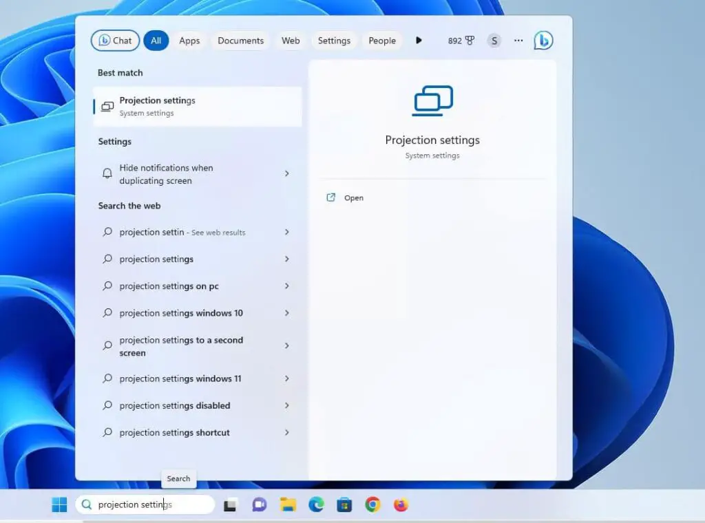
Task: Check Microsoft Rewards points via trophy icon
Action: (x=470, y=40)
